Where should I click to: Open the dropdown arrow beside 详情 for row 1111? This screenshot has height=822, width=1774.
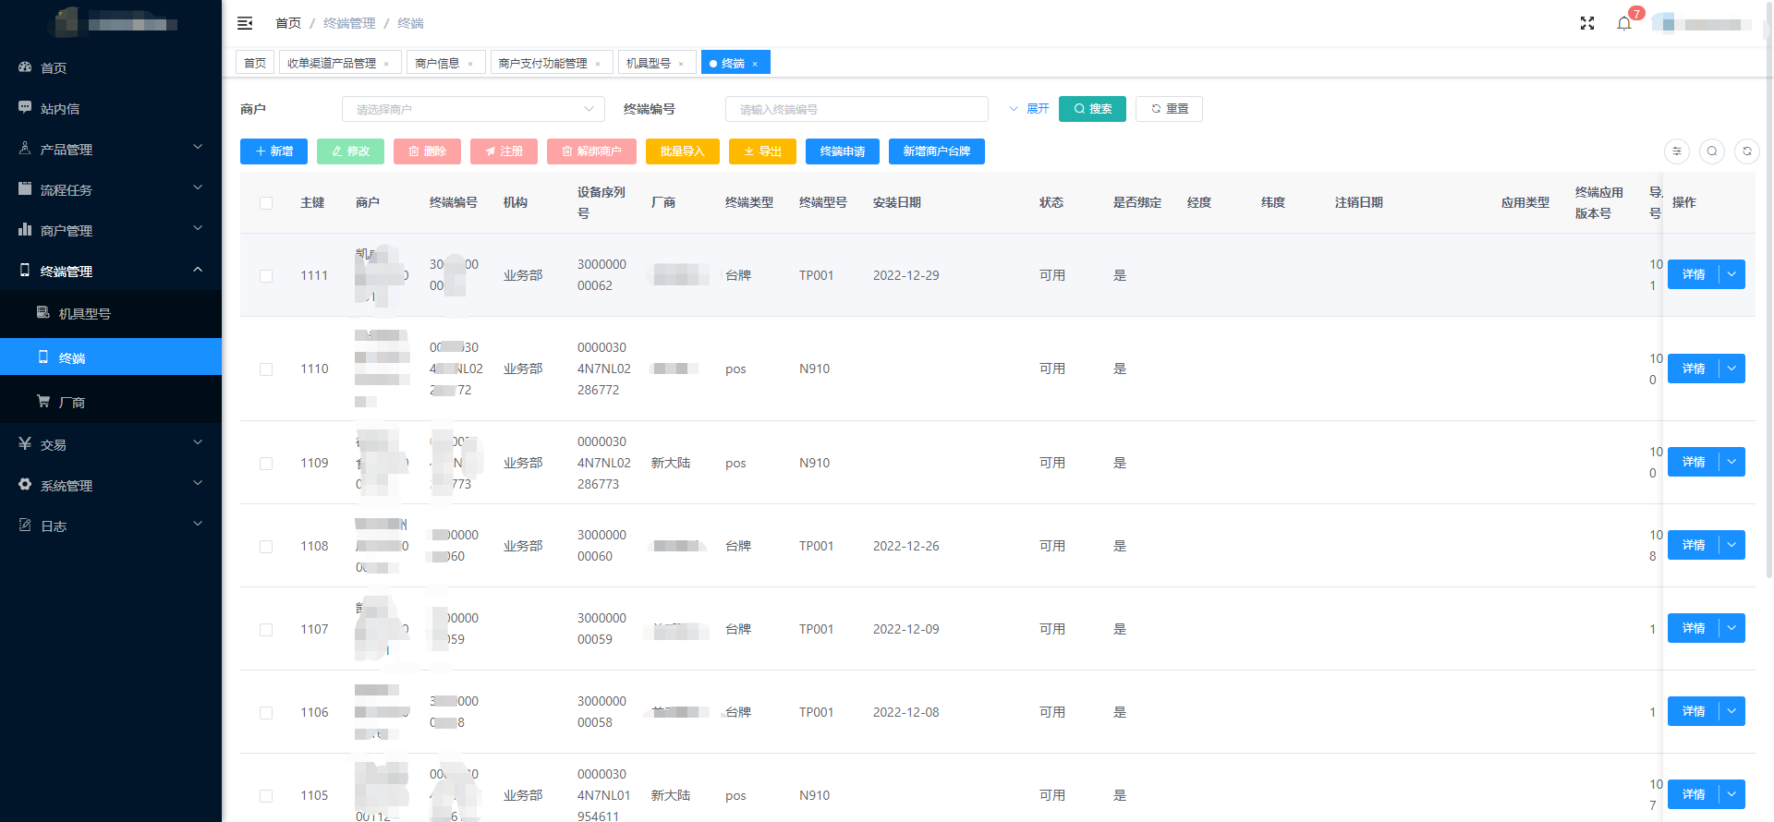click(1731, 274)
